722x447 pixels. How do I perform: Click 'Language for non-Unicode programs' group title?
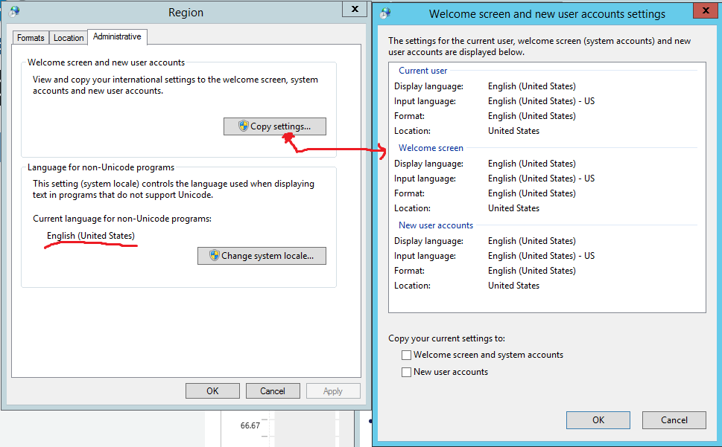click(101, 167)
